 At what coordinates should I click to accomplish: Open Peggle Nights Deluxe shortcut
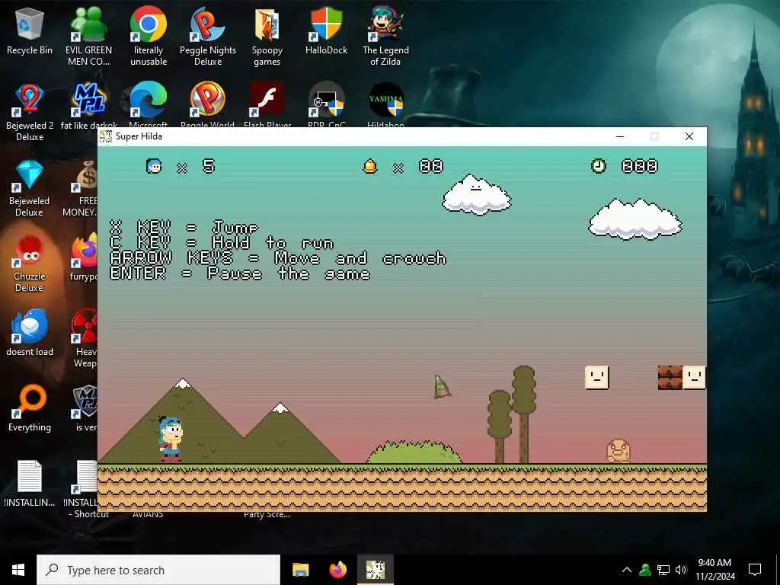(x=208, y=36)
